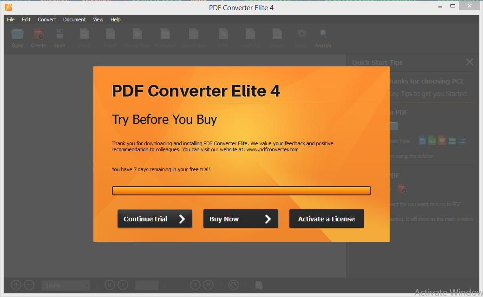
Task: Open the View menu
Action: [98, 19]
